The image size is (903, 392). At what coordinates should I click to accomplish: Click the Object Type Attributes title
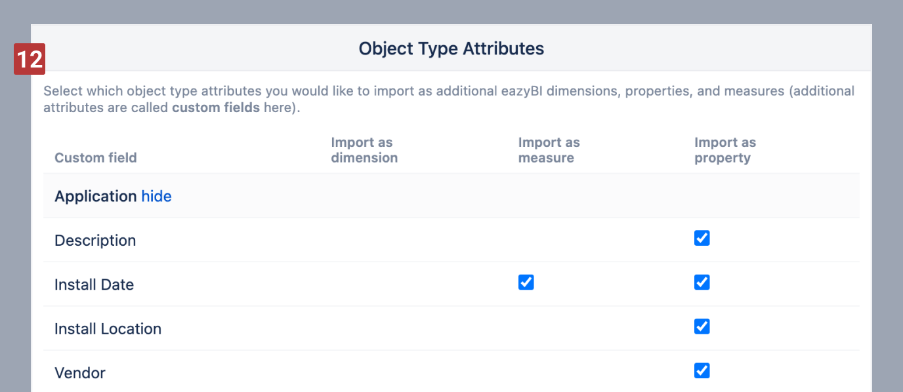pyautogui.click(x=451, y=49)
